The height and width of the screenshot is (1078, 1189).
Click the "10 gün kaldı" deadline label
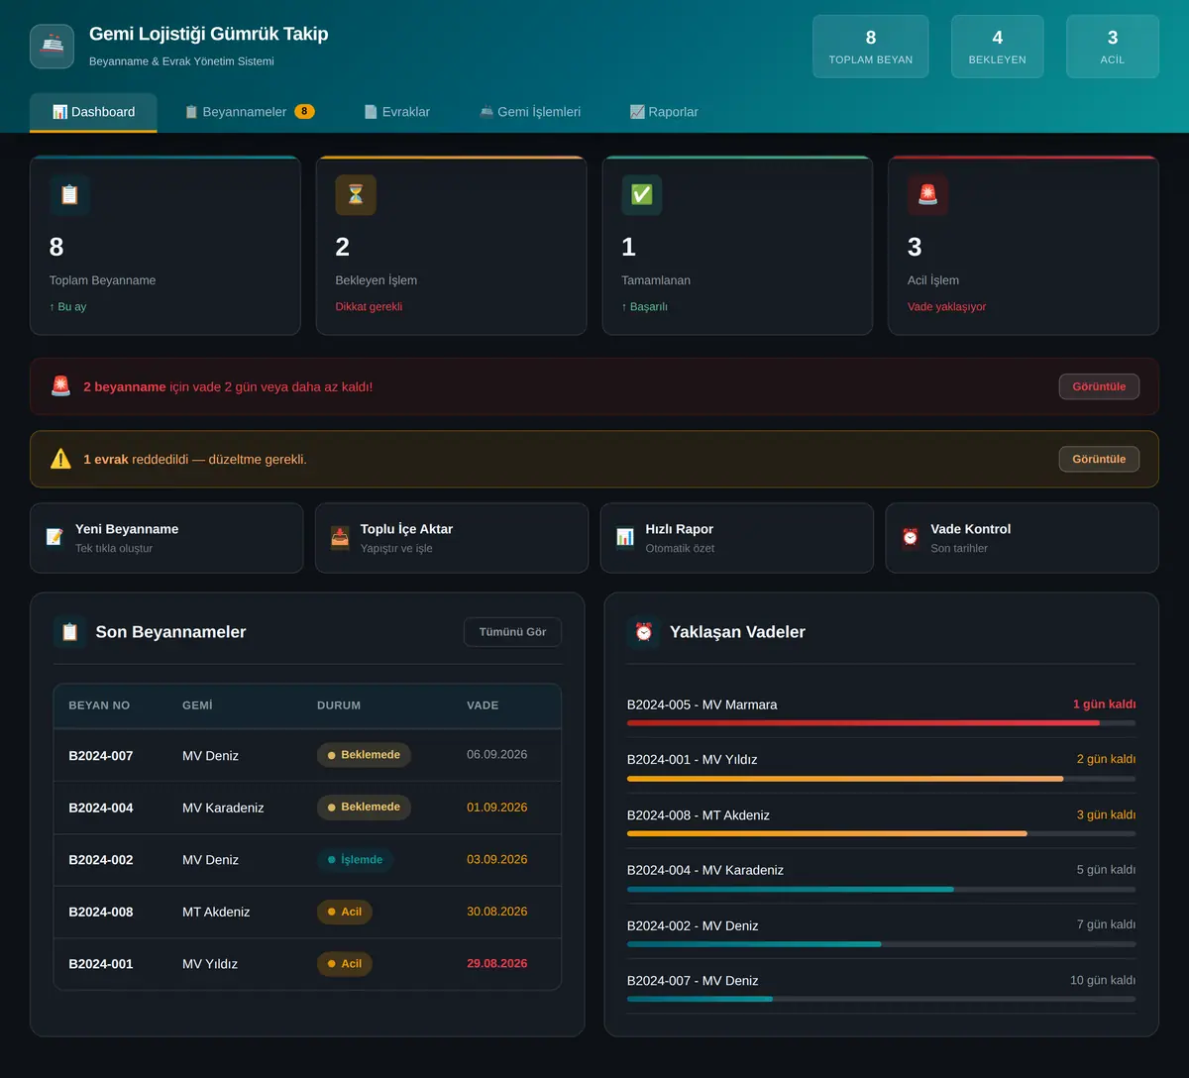1103,980
